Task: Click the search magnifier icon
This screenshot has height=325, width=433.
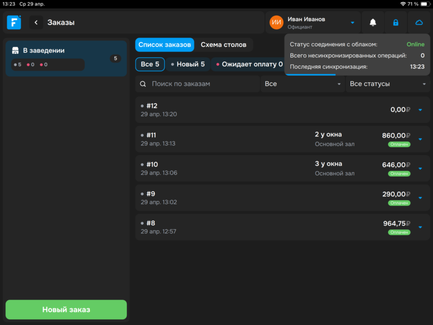Action: 143,84
